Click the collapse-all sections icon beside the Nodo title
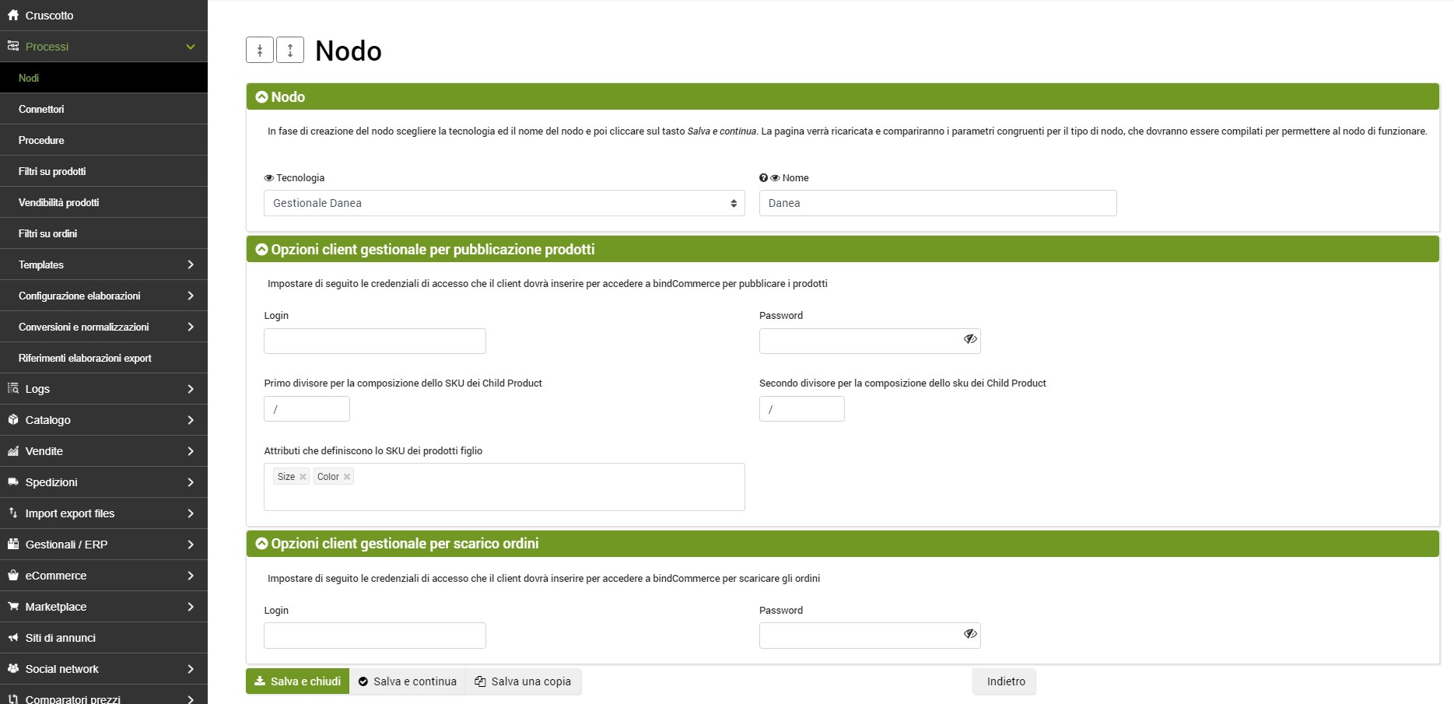 click(x=260, y=50)
